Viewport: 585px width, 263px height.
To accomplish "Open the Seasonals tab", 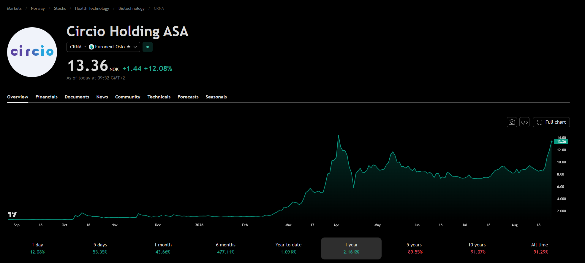I will (216, 97).
